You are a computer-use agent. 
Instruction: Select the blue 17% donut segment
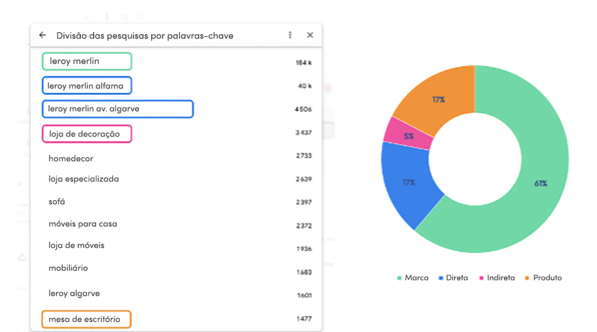[409, 183]
